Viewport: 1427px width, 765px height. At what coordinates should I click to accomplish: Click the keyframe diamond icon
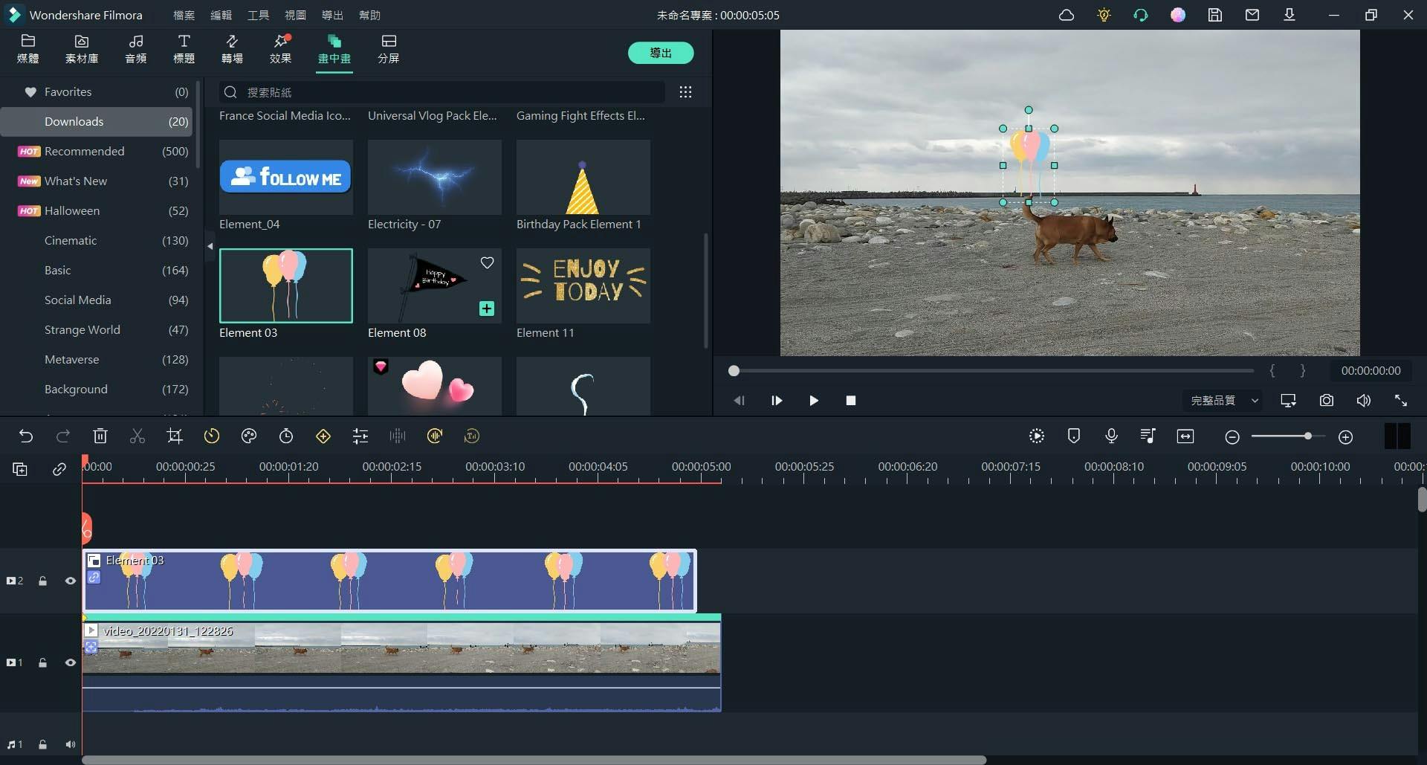click(x=323, y=436)
